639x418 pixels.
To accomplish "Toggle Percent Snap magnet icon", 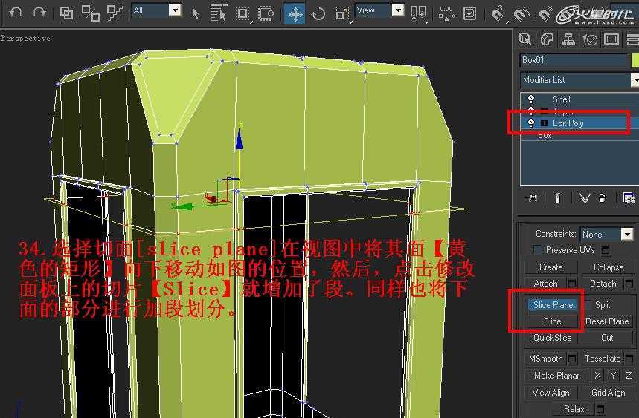I will coord(545,14).
